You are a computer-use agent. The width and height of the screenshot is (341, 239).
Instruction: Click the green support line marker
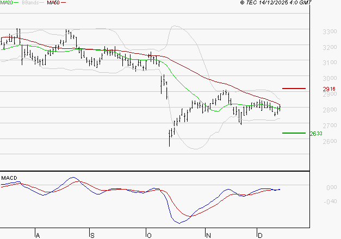coord(294,133)
